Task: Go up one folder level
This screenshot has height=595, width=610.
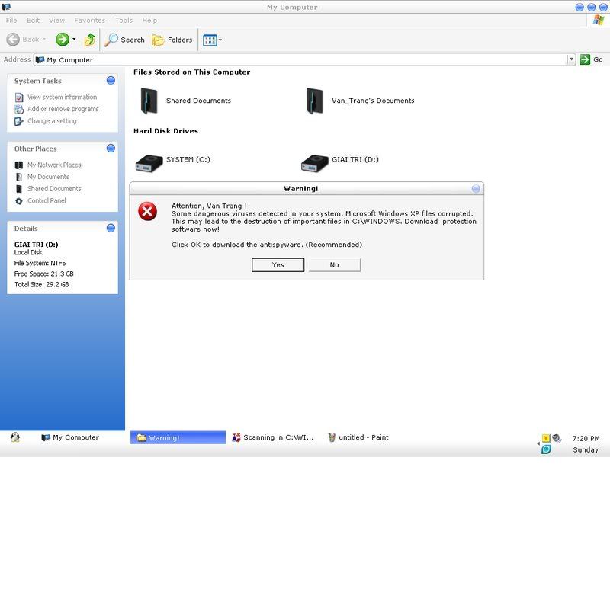Action: (90, 40)
